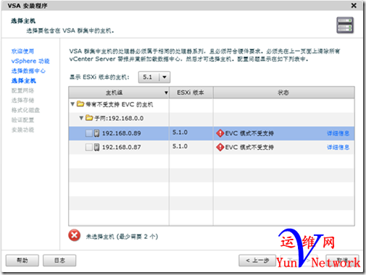This screenshot has height=275, width=366.
Task: Click host icon next to 192.168.0.87
Action: (x=96, y=147)
